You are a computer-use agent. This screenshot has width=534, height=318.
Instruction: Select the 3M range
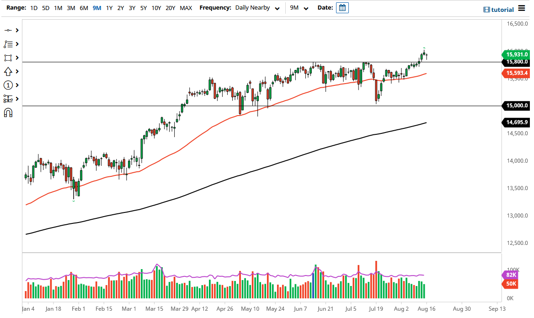pyautogui.click(x=71, y=8)
